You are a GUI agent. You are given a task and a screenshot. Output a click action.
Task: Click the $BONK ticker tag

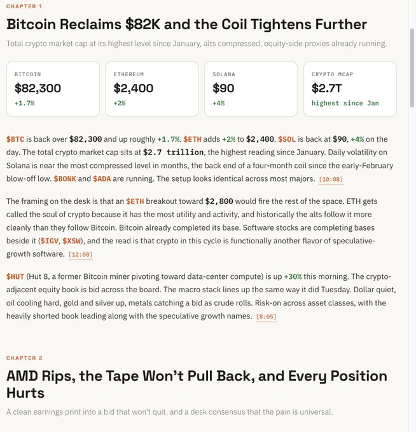[65, 179]
